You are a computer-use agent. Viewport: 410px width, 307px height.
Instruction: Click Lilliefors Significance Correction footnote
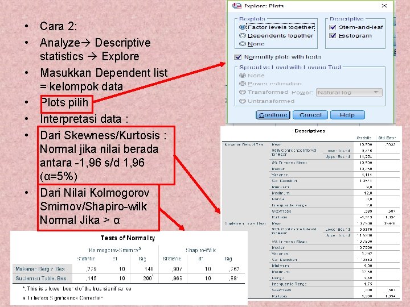[x=63, y=297]
